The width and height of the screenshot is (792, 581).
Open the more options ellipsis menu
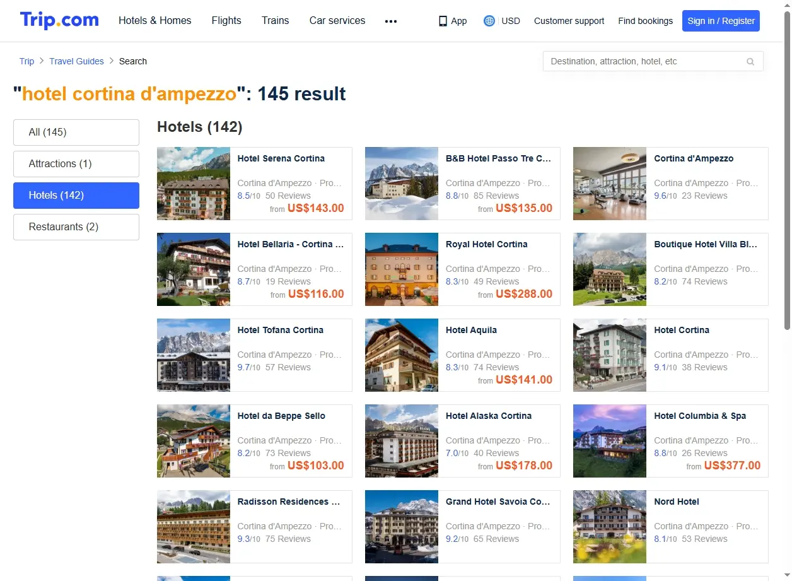click(x=391, y=21)
